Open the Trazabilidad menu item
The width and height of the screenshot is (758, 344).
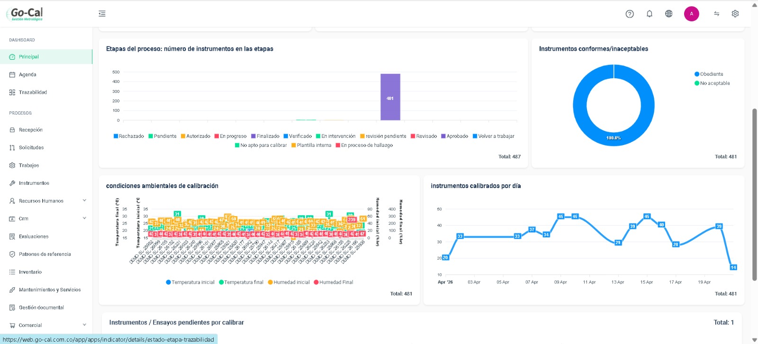pos(46,92)
